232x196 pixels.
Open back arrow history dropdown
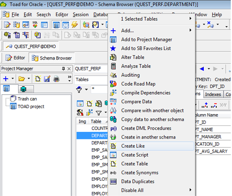(x=209, y=69)
